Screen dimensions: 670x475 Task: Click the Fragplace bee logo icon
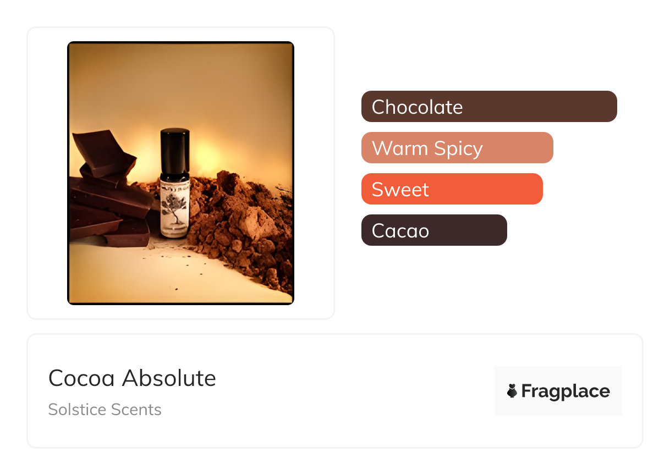pyautogui.click(x=512, y=391)
